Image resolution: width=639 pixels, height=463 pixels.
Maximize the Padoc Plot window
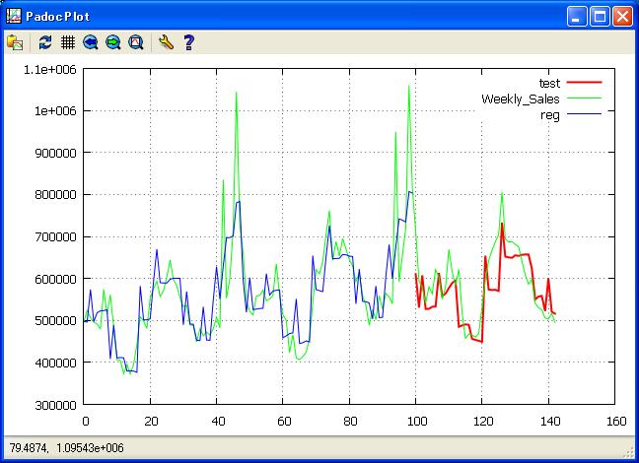tap(600, 16)
